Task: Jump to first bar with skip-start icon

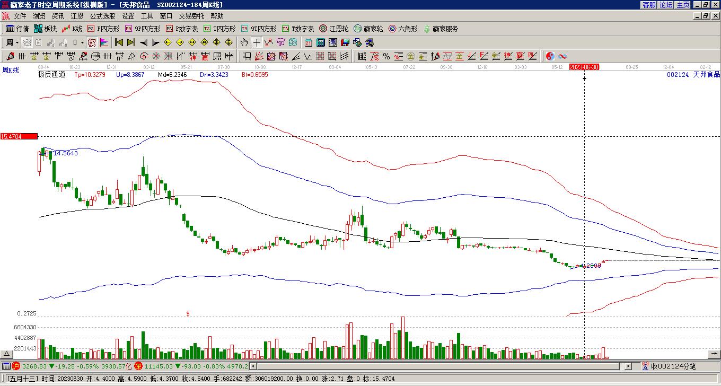Action: 119,42
